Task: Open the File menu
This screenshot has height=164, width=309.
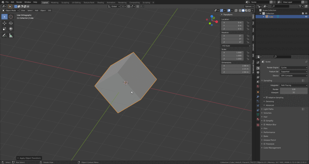Action: click(x=7, y=2)
